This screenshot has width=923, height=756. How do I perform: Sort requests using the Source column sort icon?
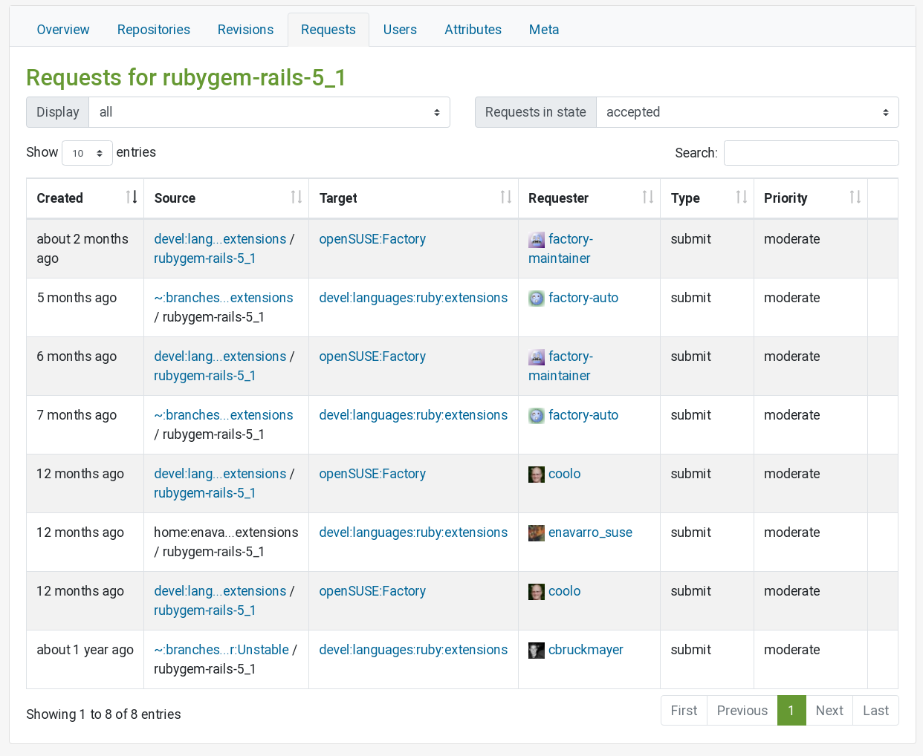(297, 198)
